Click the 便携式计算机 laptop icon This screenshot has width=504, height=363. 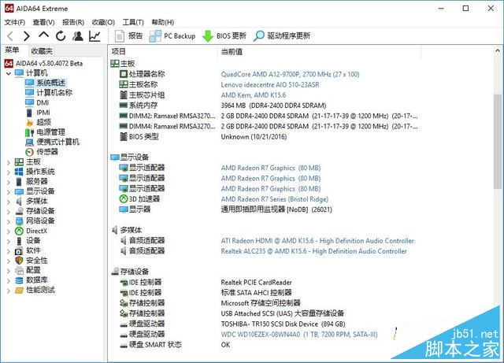click(x=30, y=142)
